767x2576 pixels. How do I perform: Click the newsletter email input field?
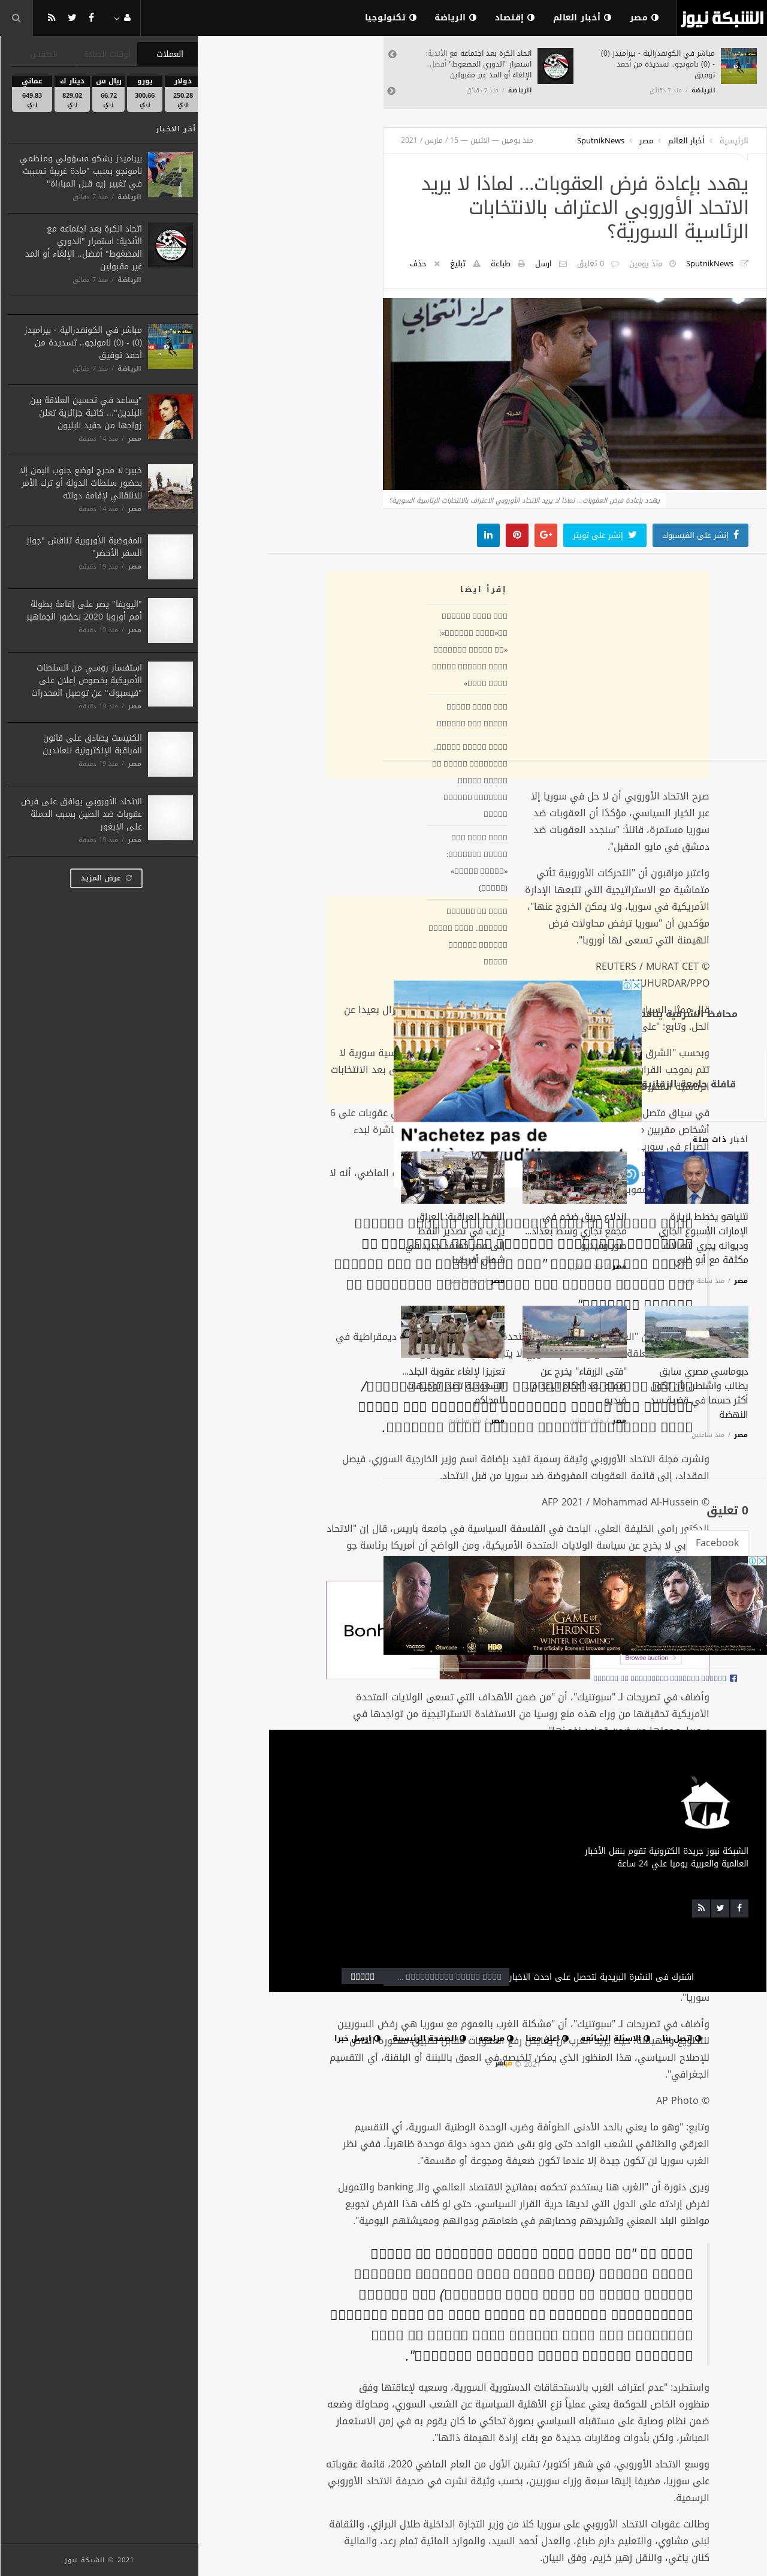(x=452, y=1976)
